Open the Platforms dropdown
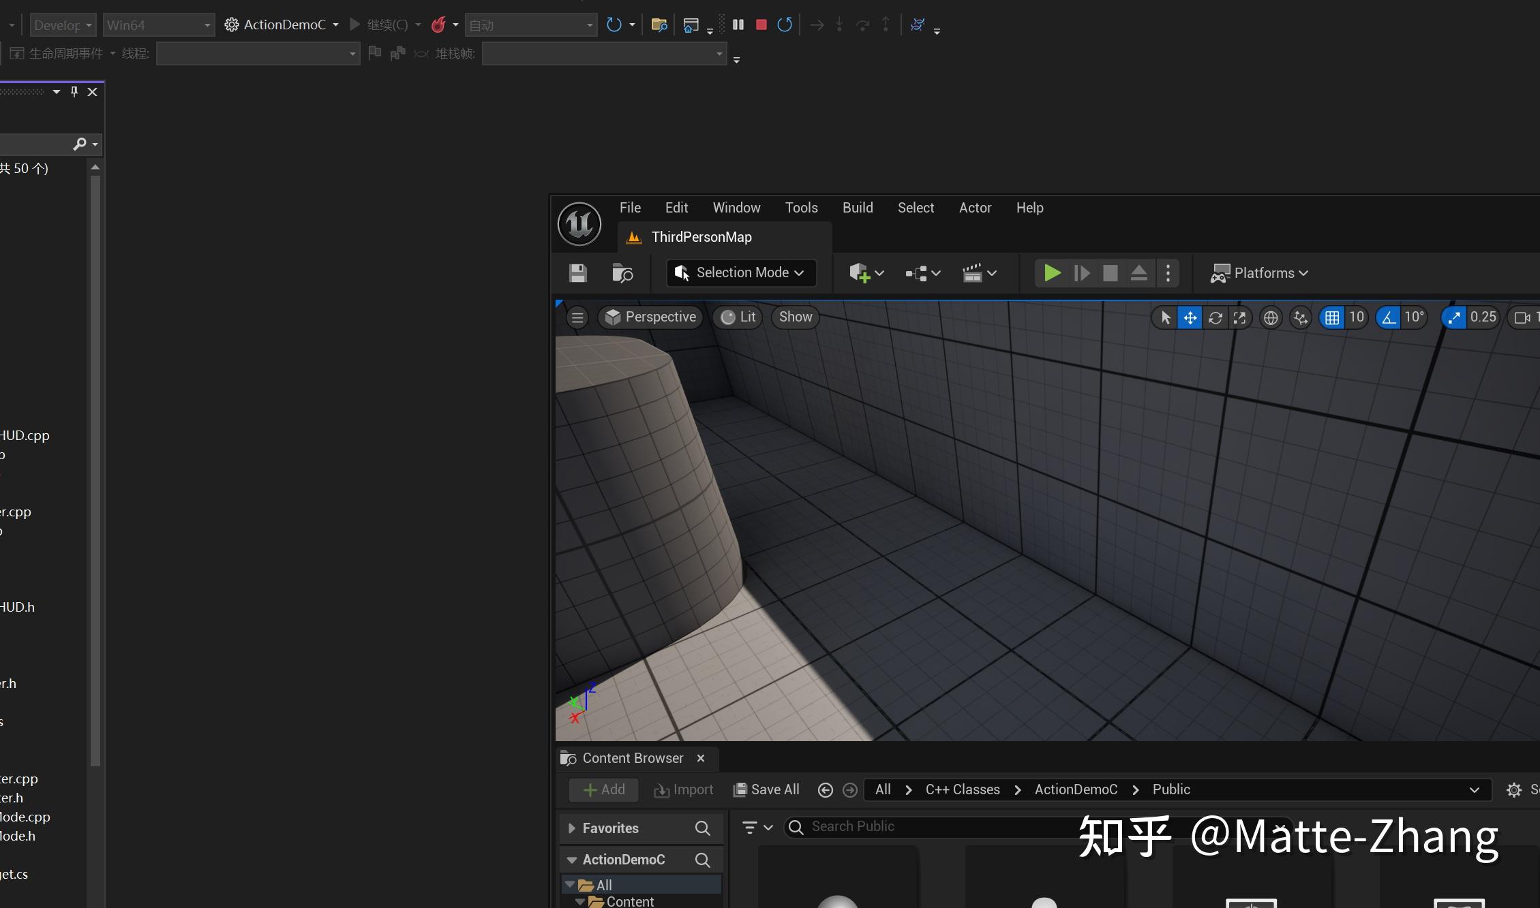This screenshot has height=908, width=1540. pos(1259,272)
